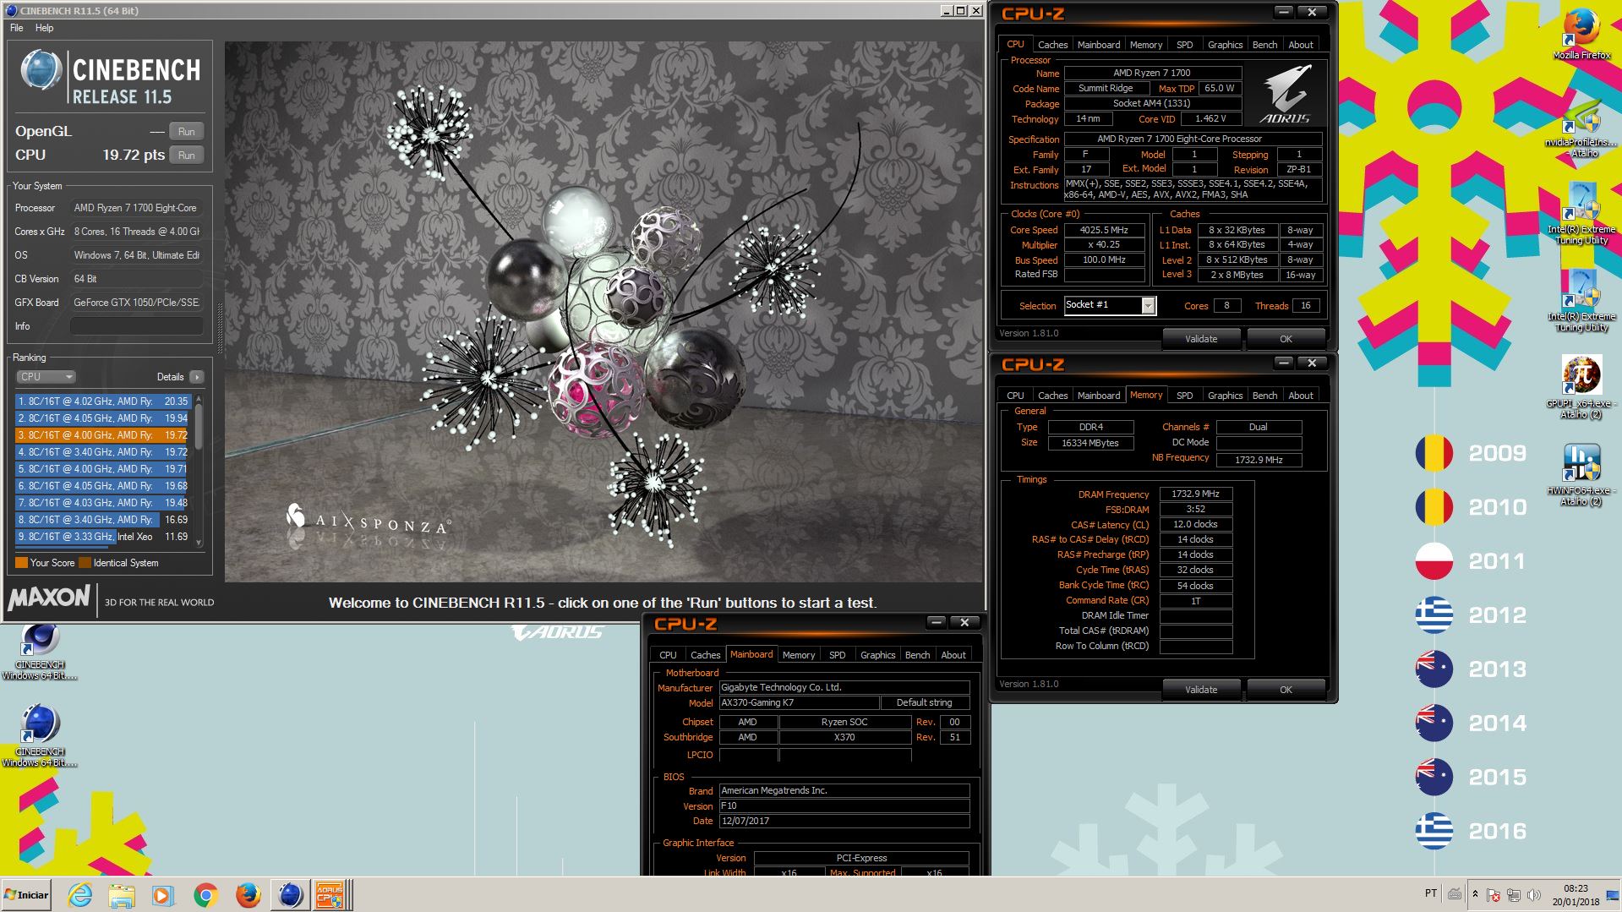Switch to CPU-Z via its taskbar icon
This screenshot has width=1622, height=912.
tap(331, 894)
